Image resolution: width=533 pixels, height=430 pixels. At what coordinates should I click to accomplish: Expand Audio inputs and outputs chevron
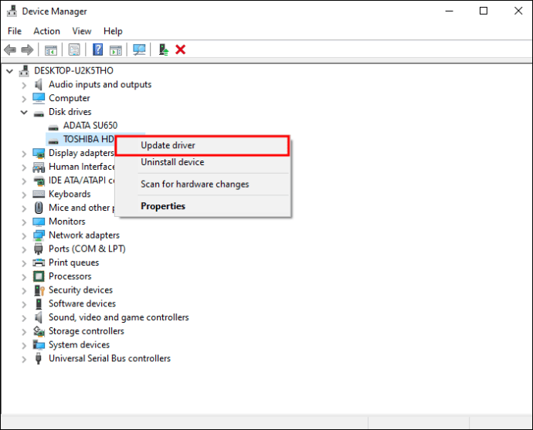(x=24, y=85)
